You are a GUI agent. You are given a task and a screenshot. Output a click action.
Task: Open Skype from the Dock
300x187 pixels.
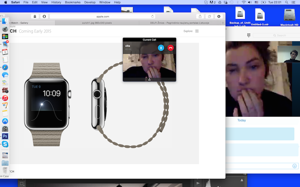pyautogui.click(x=5, y=144)
